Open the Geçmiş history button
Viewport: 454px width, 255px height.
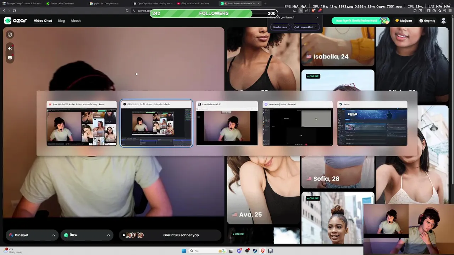427,21
